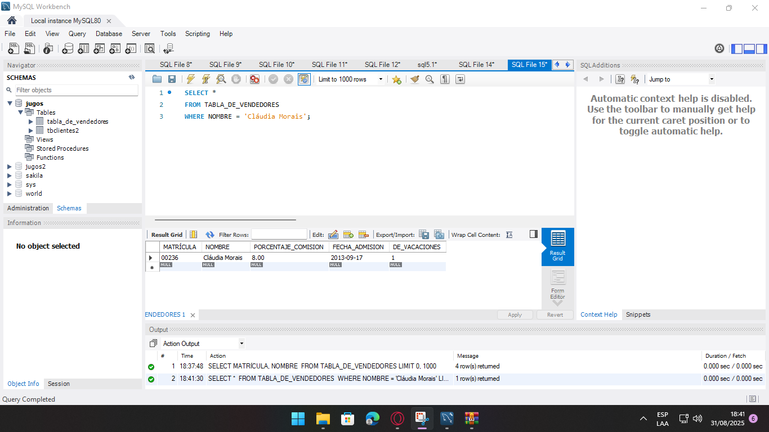Viewport: 769px width, 432px height.
Task: Expand the world schema
Action: tap(10, 193)
